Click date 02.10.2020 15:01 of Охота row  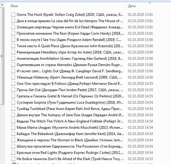point(140,15)
